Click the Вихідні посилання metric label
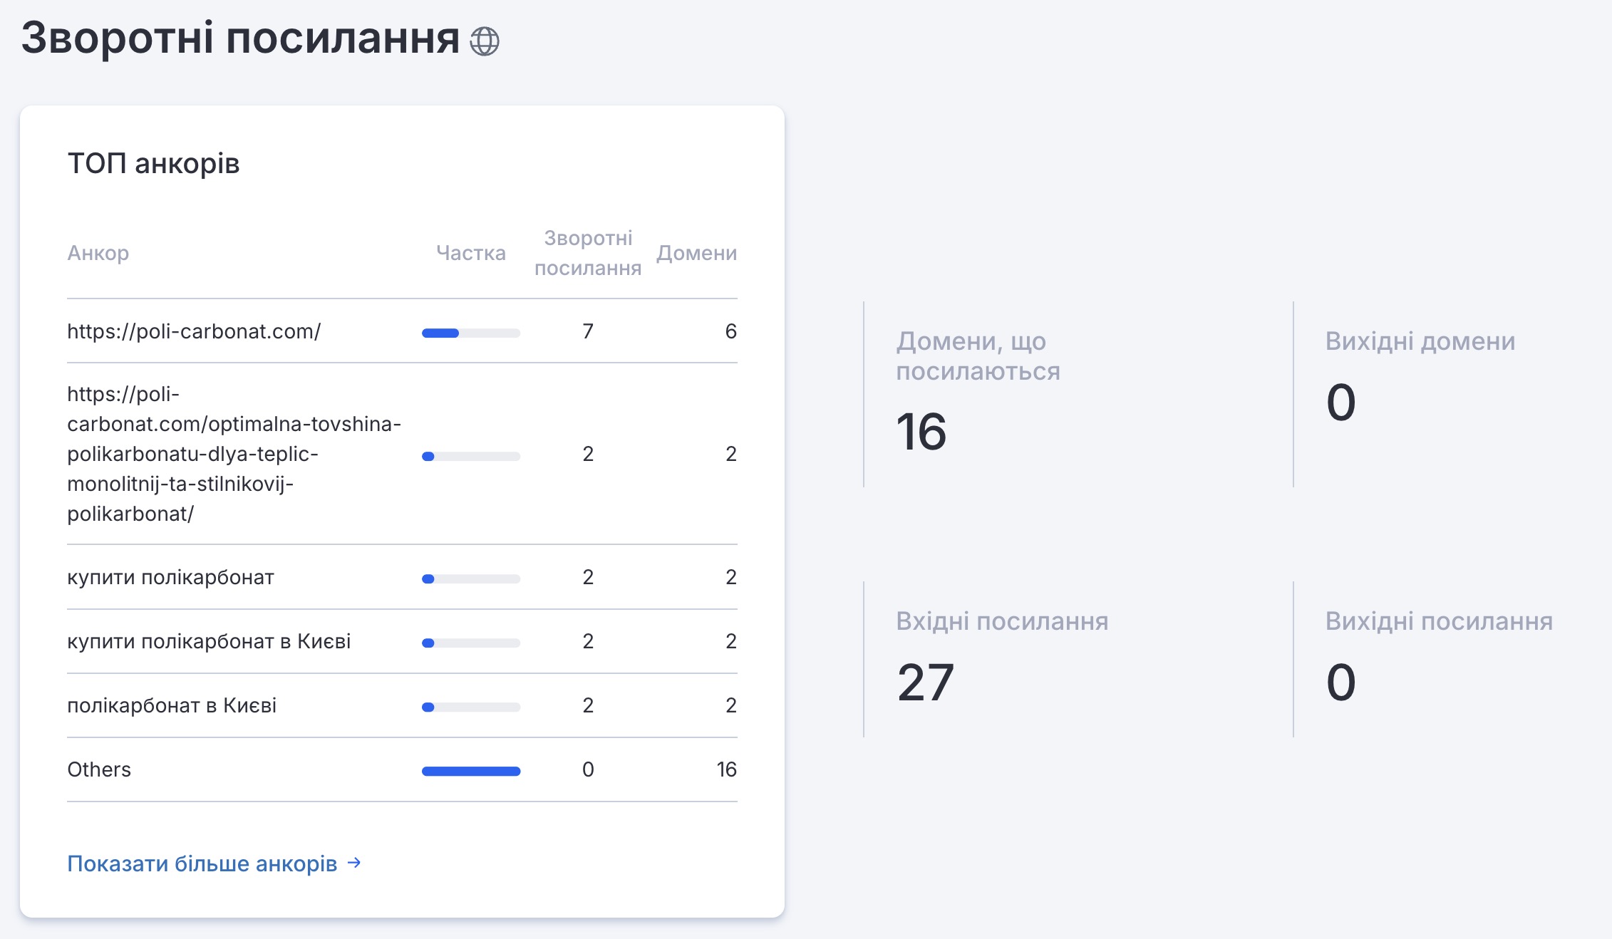The height and width of the screenshot is (939, 1612). pyautogui.click(x=1439, y=621)
